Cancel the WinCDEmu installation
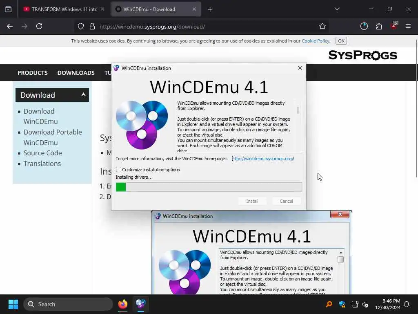The height and width of the screenshot is (314, 418). coord(286,201)
